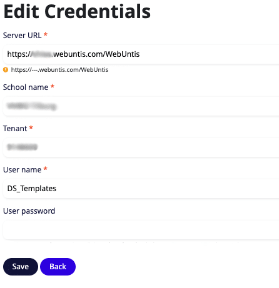The height and width of the screenshot is (288, 279).
Task: Click the User password label
Action: 29,211
